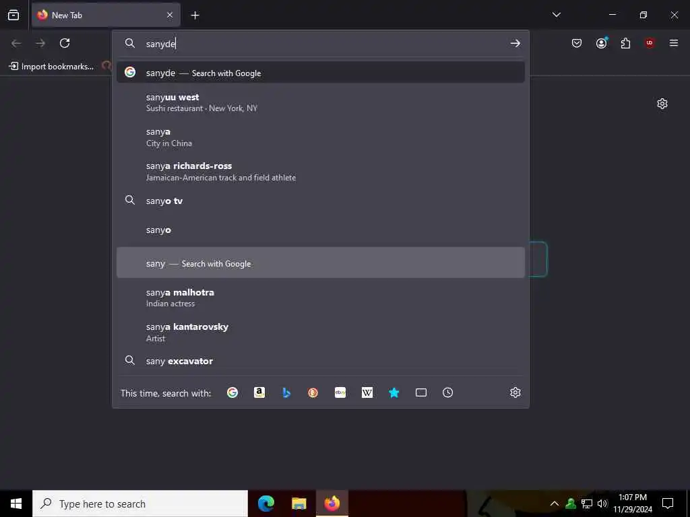This screenshot has height=517, width=690.
Task: Choose 'sanyuu west' suggestion
Action: (320, 102)
